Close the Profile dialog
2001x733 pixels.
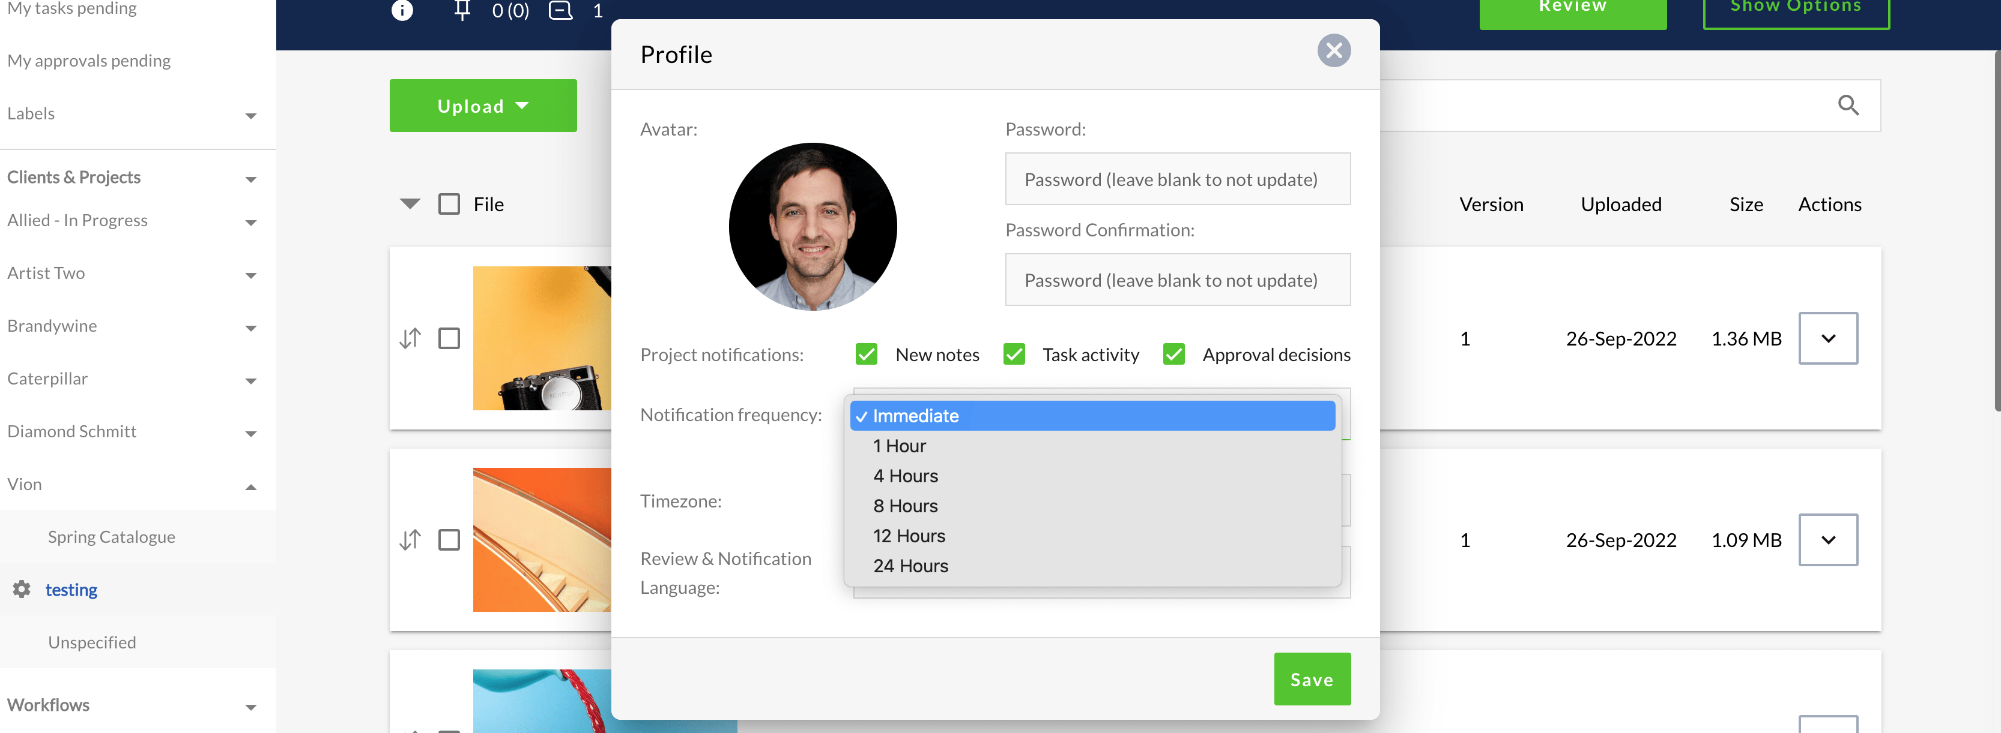coord(1334,50)
